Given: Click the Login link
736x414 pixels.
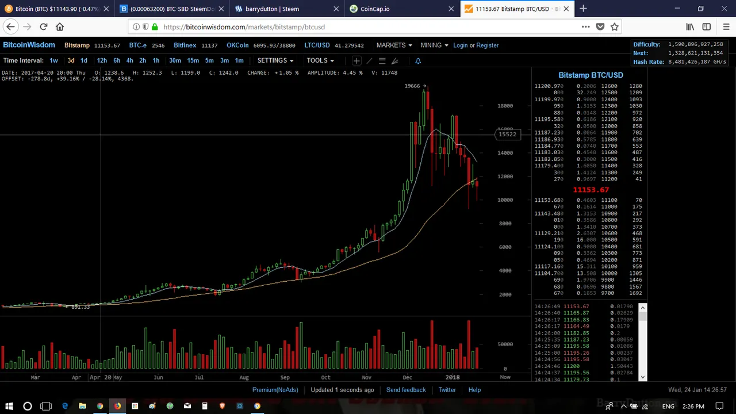Looking at the screenshot, I should [460, 45].
